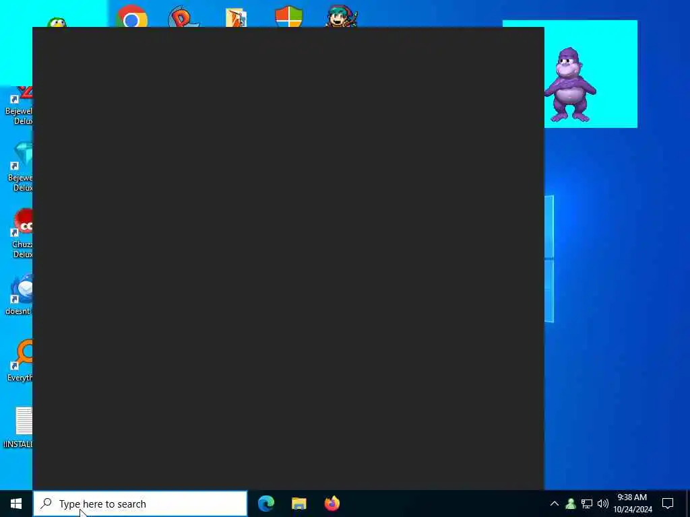The image size is (690, 517).
Task: Open the network status tray icon
Action: 587,504
